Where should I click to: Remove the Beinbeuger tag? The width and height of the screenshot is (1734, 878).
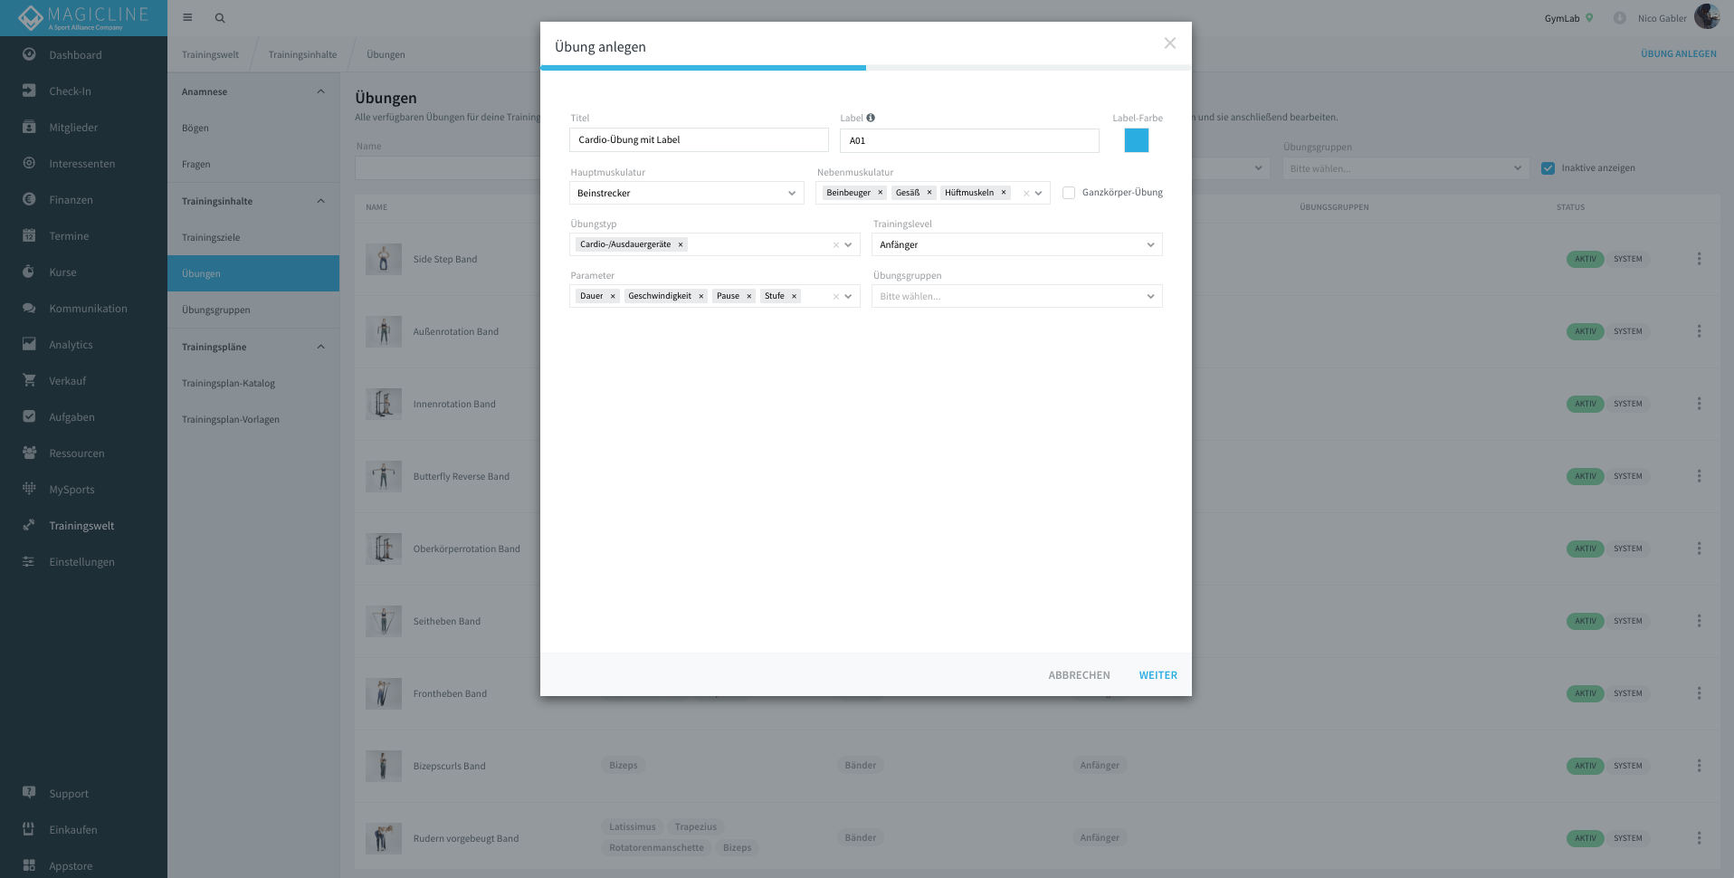[880, 193]
